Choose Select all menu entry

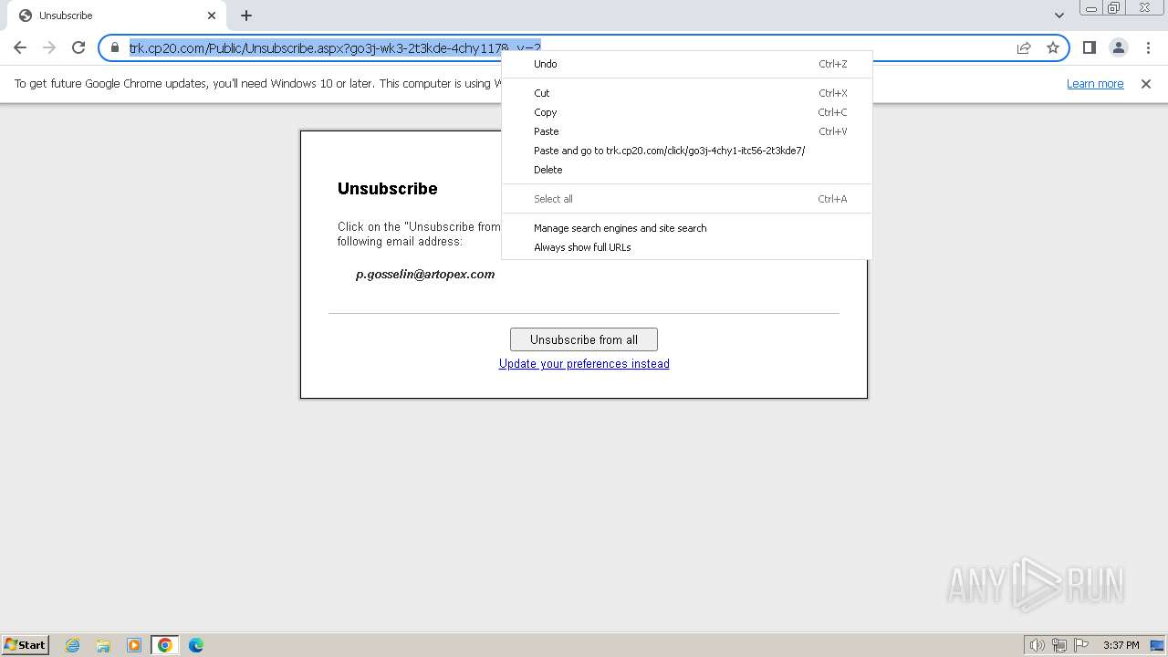pos(687,199)
